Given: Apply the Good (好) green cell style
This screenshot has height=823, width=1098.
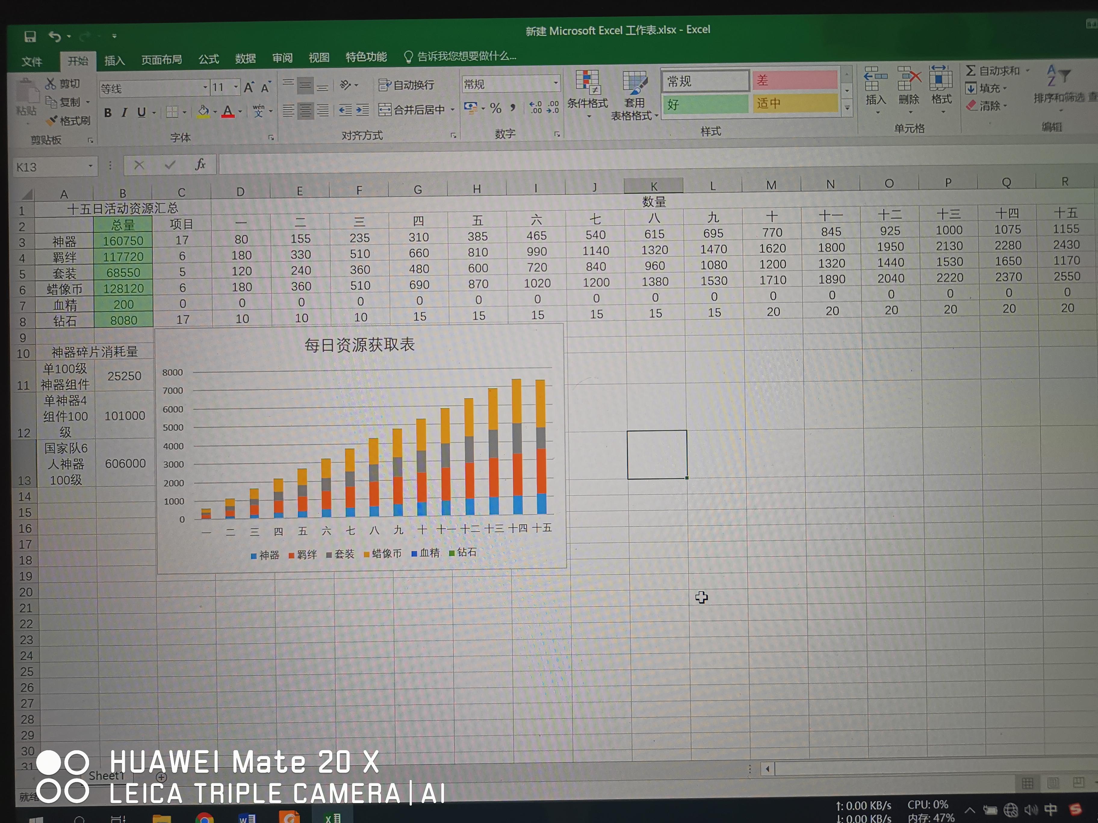Looking at the screenshot, I should point(705,104).
